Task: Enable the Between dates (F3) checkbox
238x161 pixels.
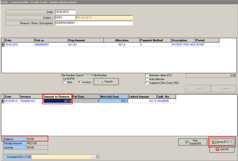Action: [146, 76]
